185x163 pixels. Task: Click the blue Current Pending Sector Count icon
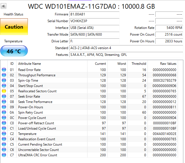(x=4, y=144)
